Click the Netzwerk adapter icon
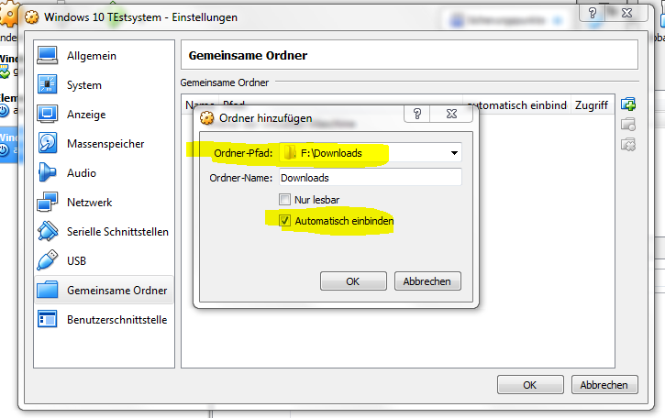Image resolution: width=665 pixels, height=418 pixels. pos(48,203)
